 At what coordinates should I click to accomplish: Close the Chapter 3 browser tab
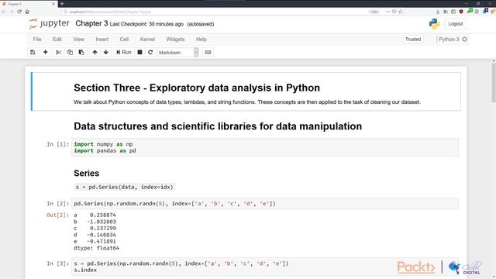pos(53,4)
